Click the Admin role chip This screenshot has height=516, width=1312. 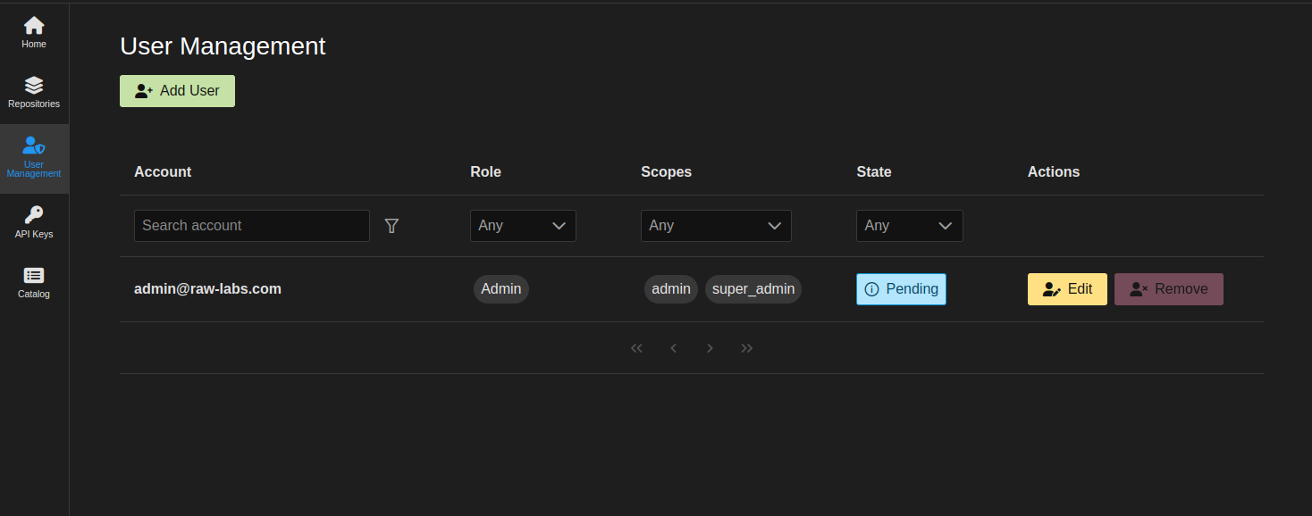pyautogui.click(x=501, y=289)
